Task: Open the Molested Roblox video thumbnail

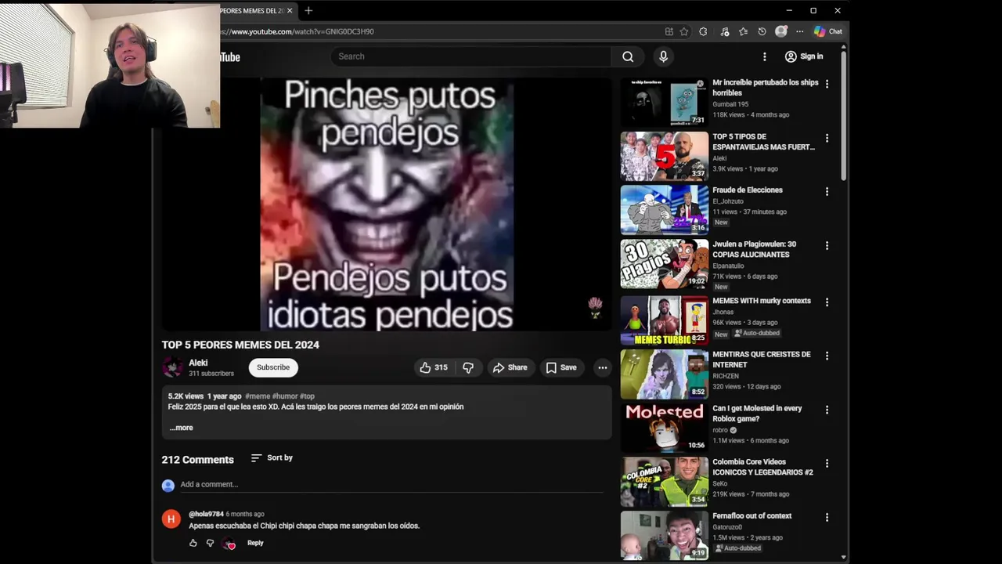Action: (664, 428)
